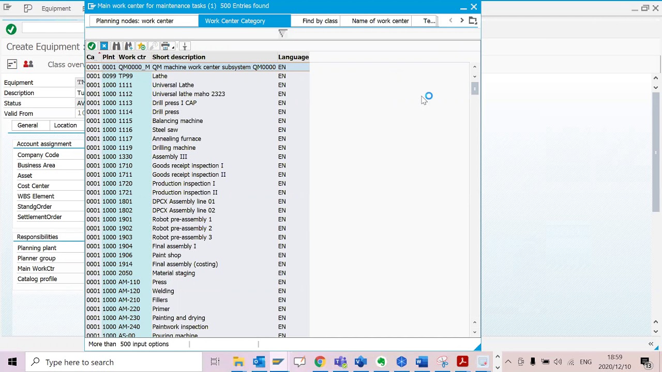Open Find with binoculars icon
The width and height of the screenshot is (662, 372).
coord(116,47)
